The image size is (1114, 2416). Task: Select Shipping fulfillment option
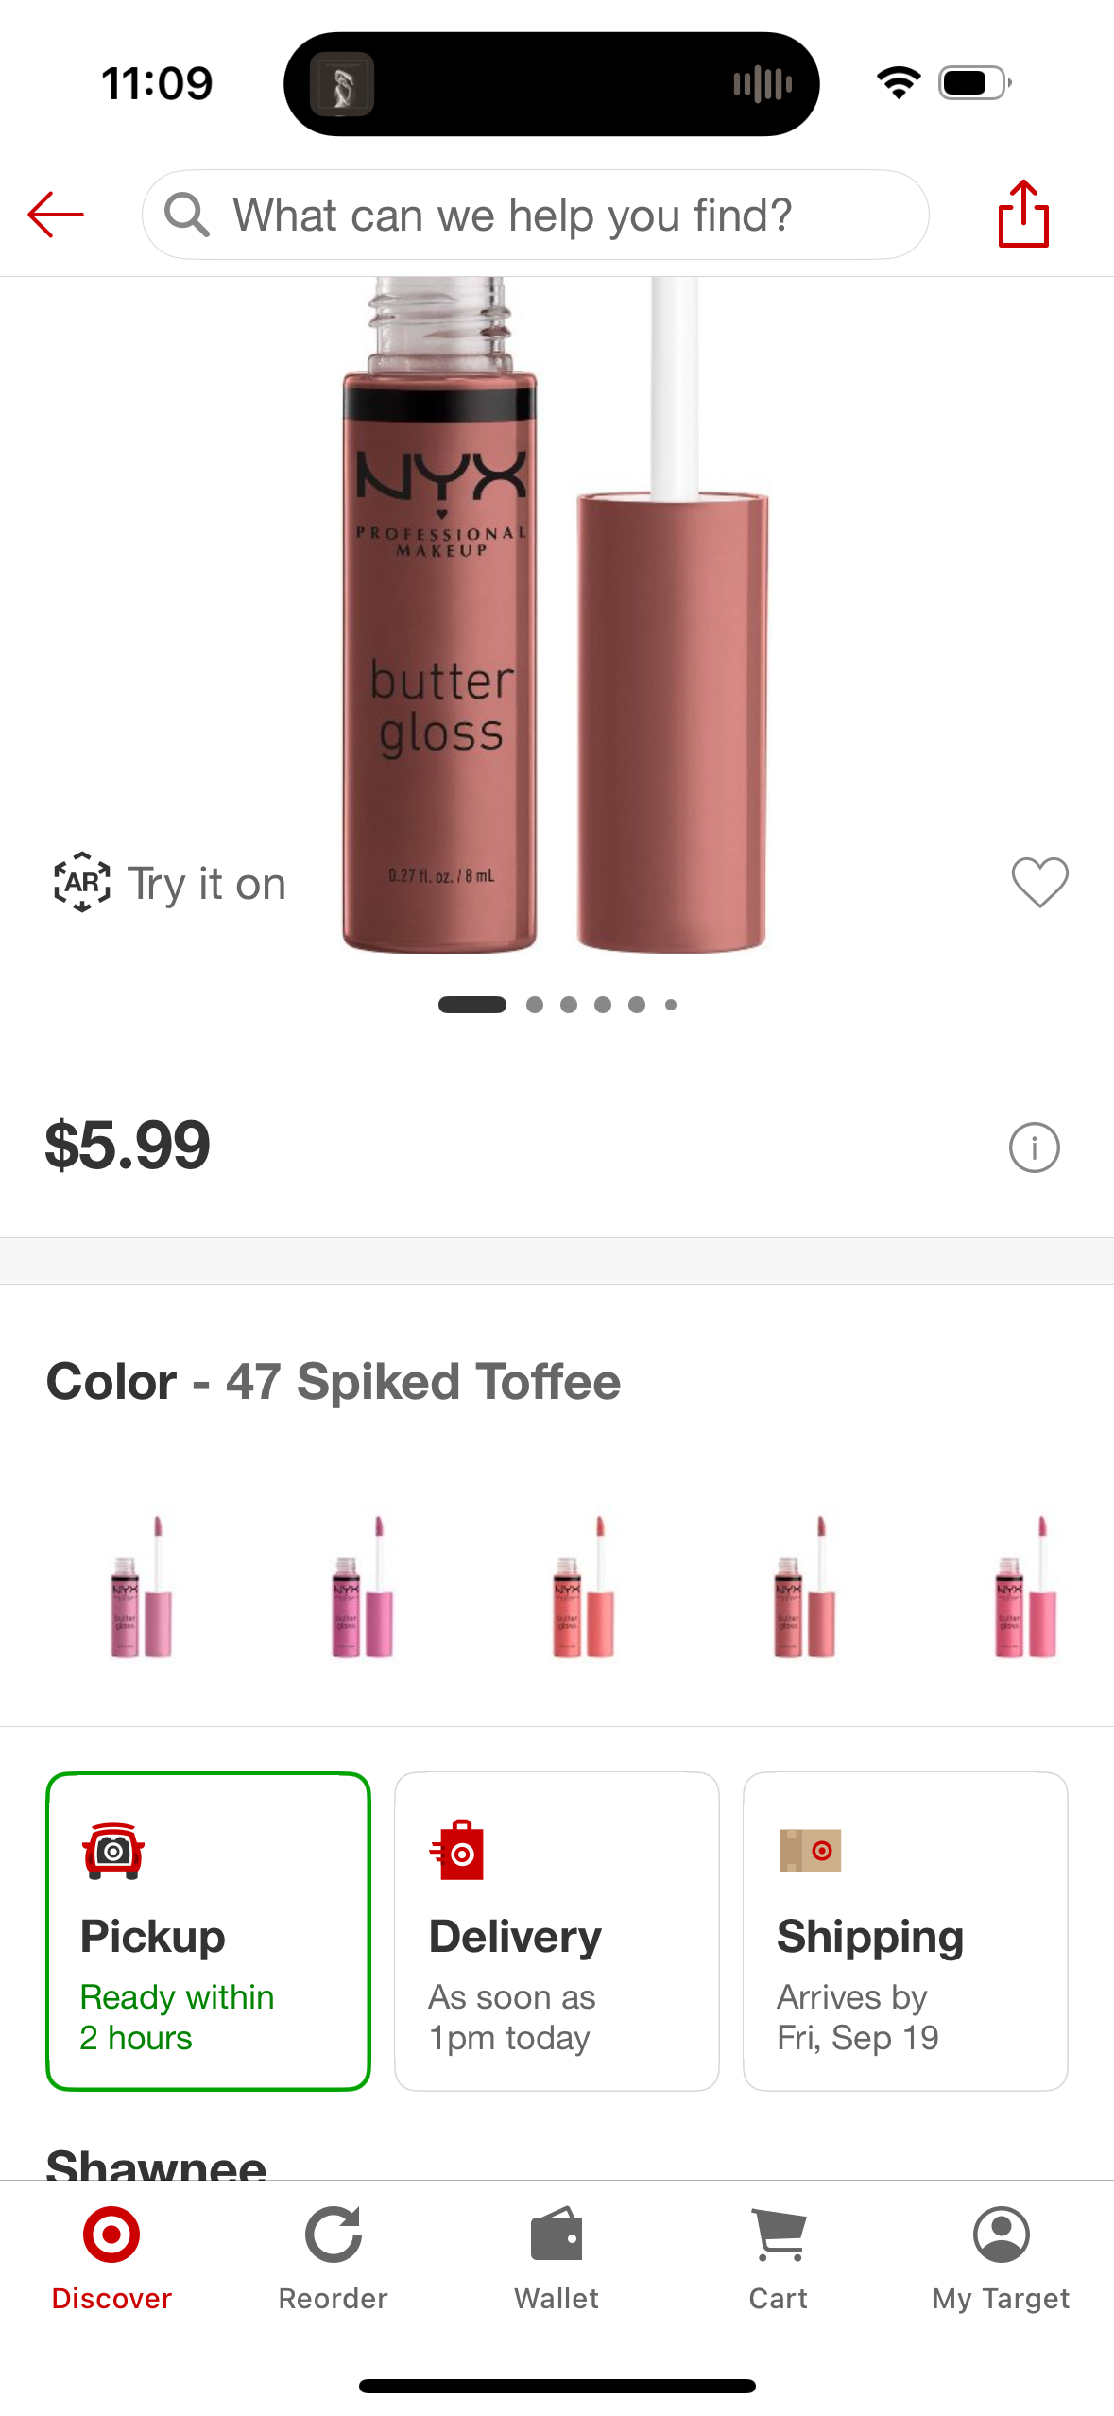pos(905,1931)
